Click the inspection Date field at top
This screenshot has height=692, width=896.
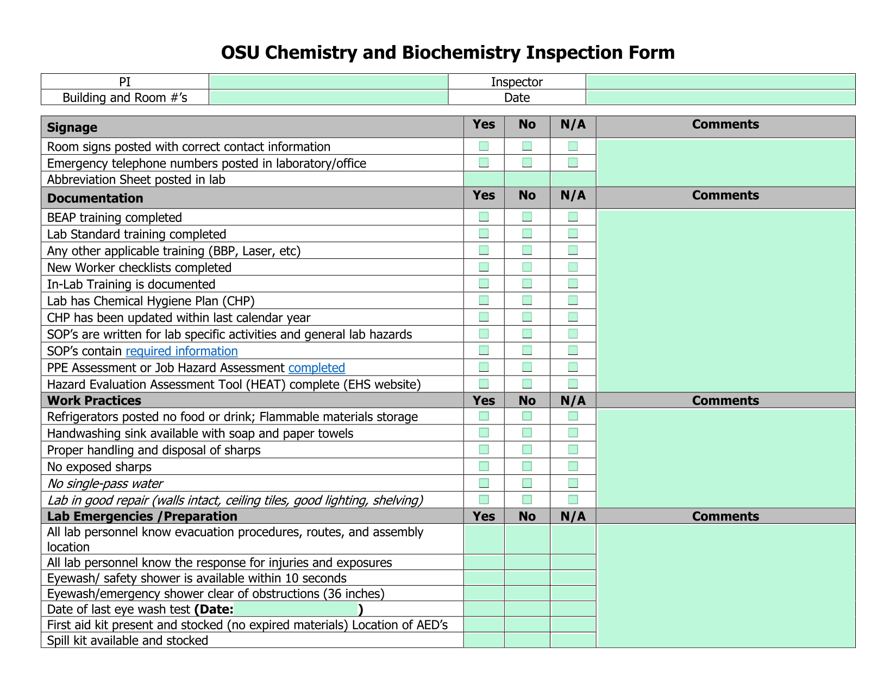tap(720, 98)
